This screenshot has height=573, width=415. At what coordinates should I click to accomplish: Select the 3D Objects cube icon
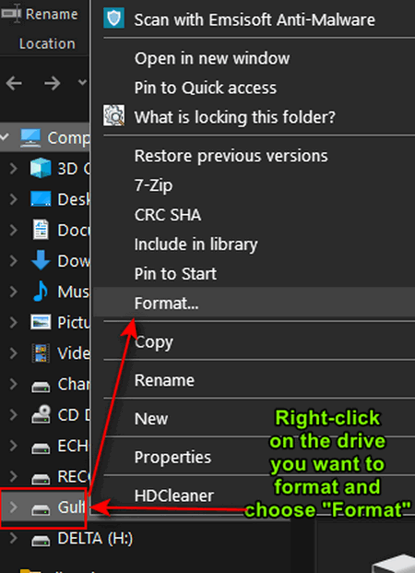coord(41,168)
